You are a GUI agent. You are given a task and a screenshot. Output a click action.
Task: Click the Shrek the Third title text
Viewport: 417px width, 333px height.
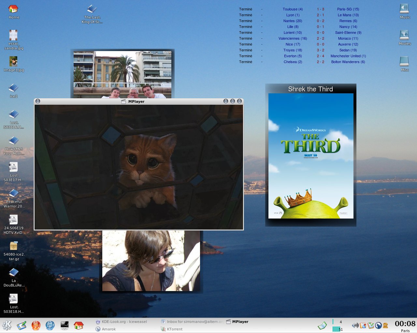pos(310,89)
